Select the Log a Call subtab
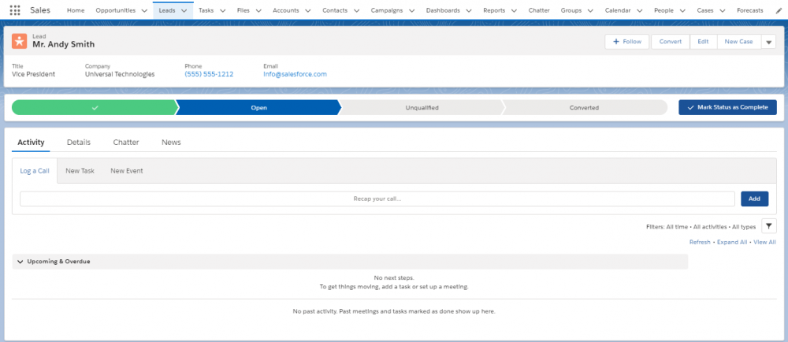The width and height of the screenshot is (788, 342). pyautogui.click(x=35, y=171)
